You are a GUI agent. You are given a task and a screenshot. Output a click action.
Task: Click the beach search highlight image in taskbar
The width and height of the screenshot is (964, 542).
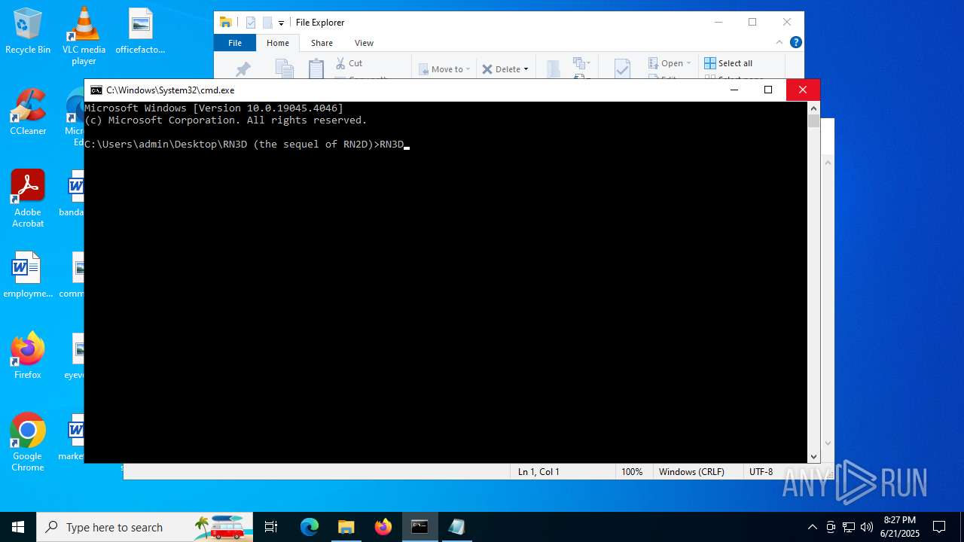tap(223, 527)
